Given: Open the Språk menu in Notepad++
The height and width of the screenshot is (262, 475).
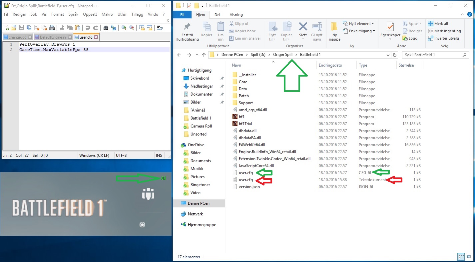Looking at the screenshot, I should (73, 14).
